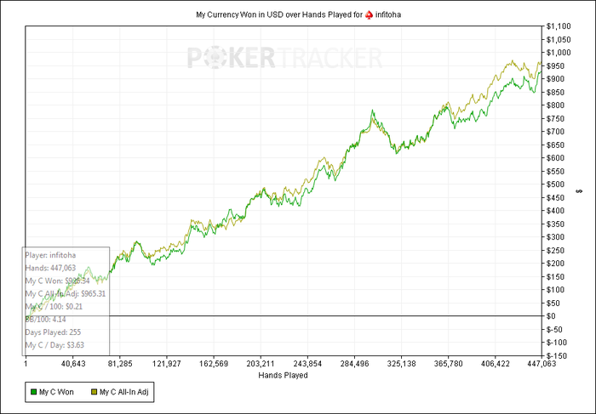Viewport: 596px width, 414px height.
Task: Click the y-axis label "$750"
Action: [x=555, y=118]
